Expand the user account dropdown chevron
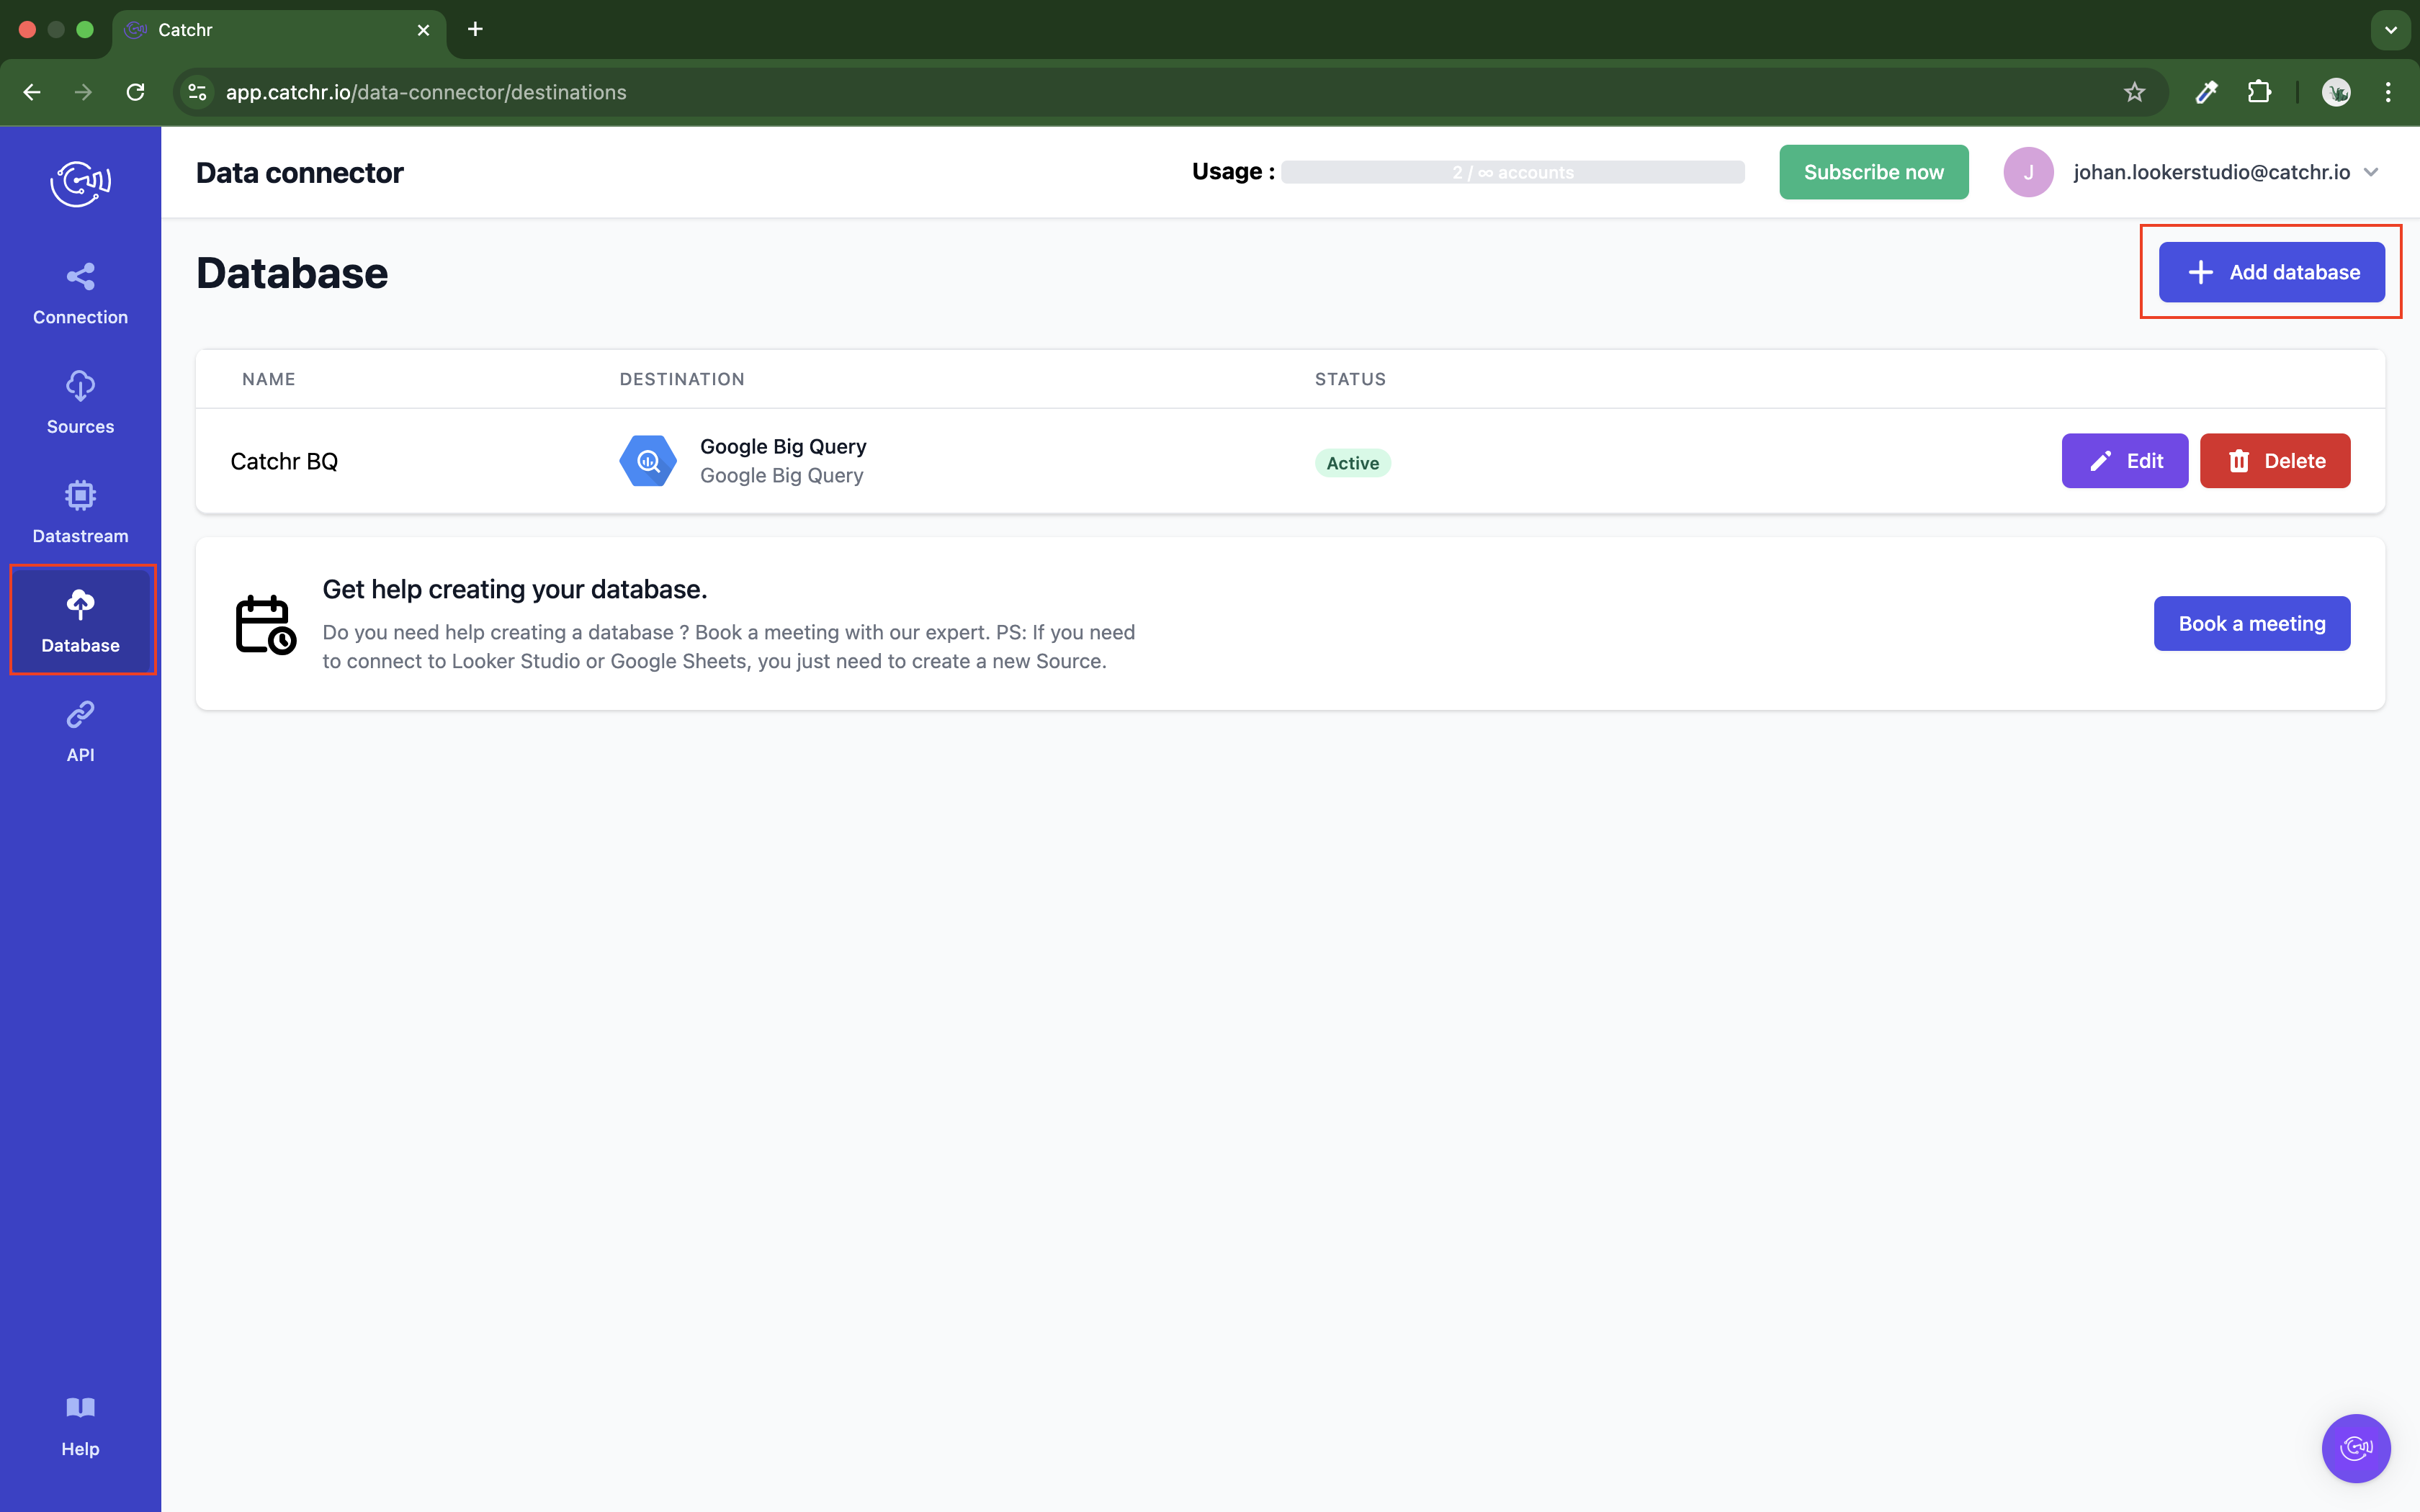2420x1512 pixels. tap(2371, 172)
